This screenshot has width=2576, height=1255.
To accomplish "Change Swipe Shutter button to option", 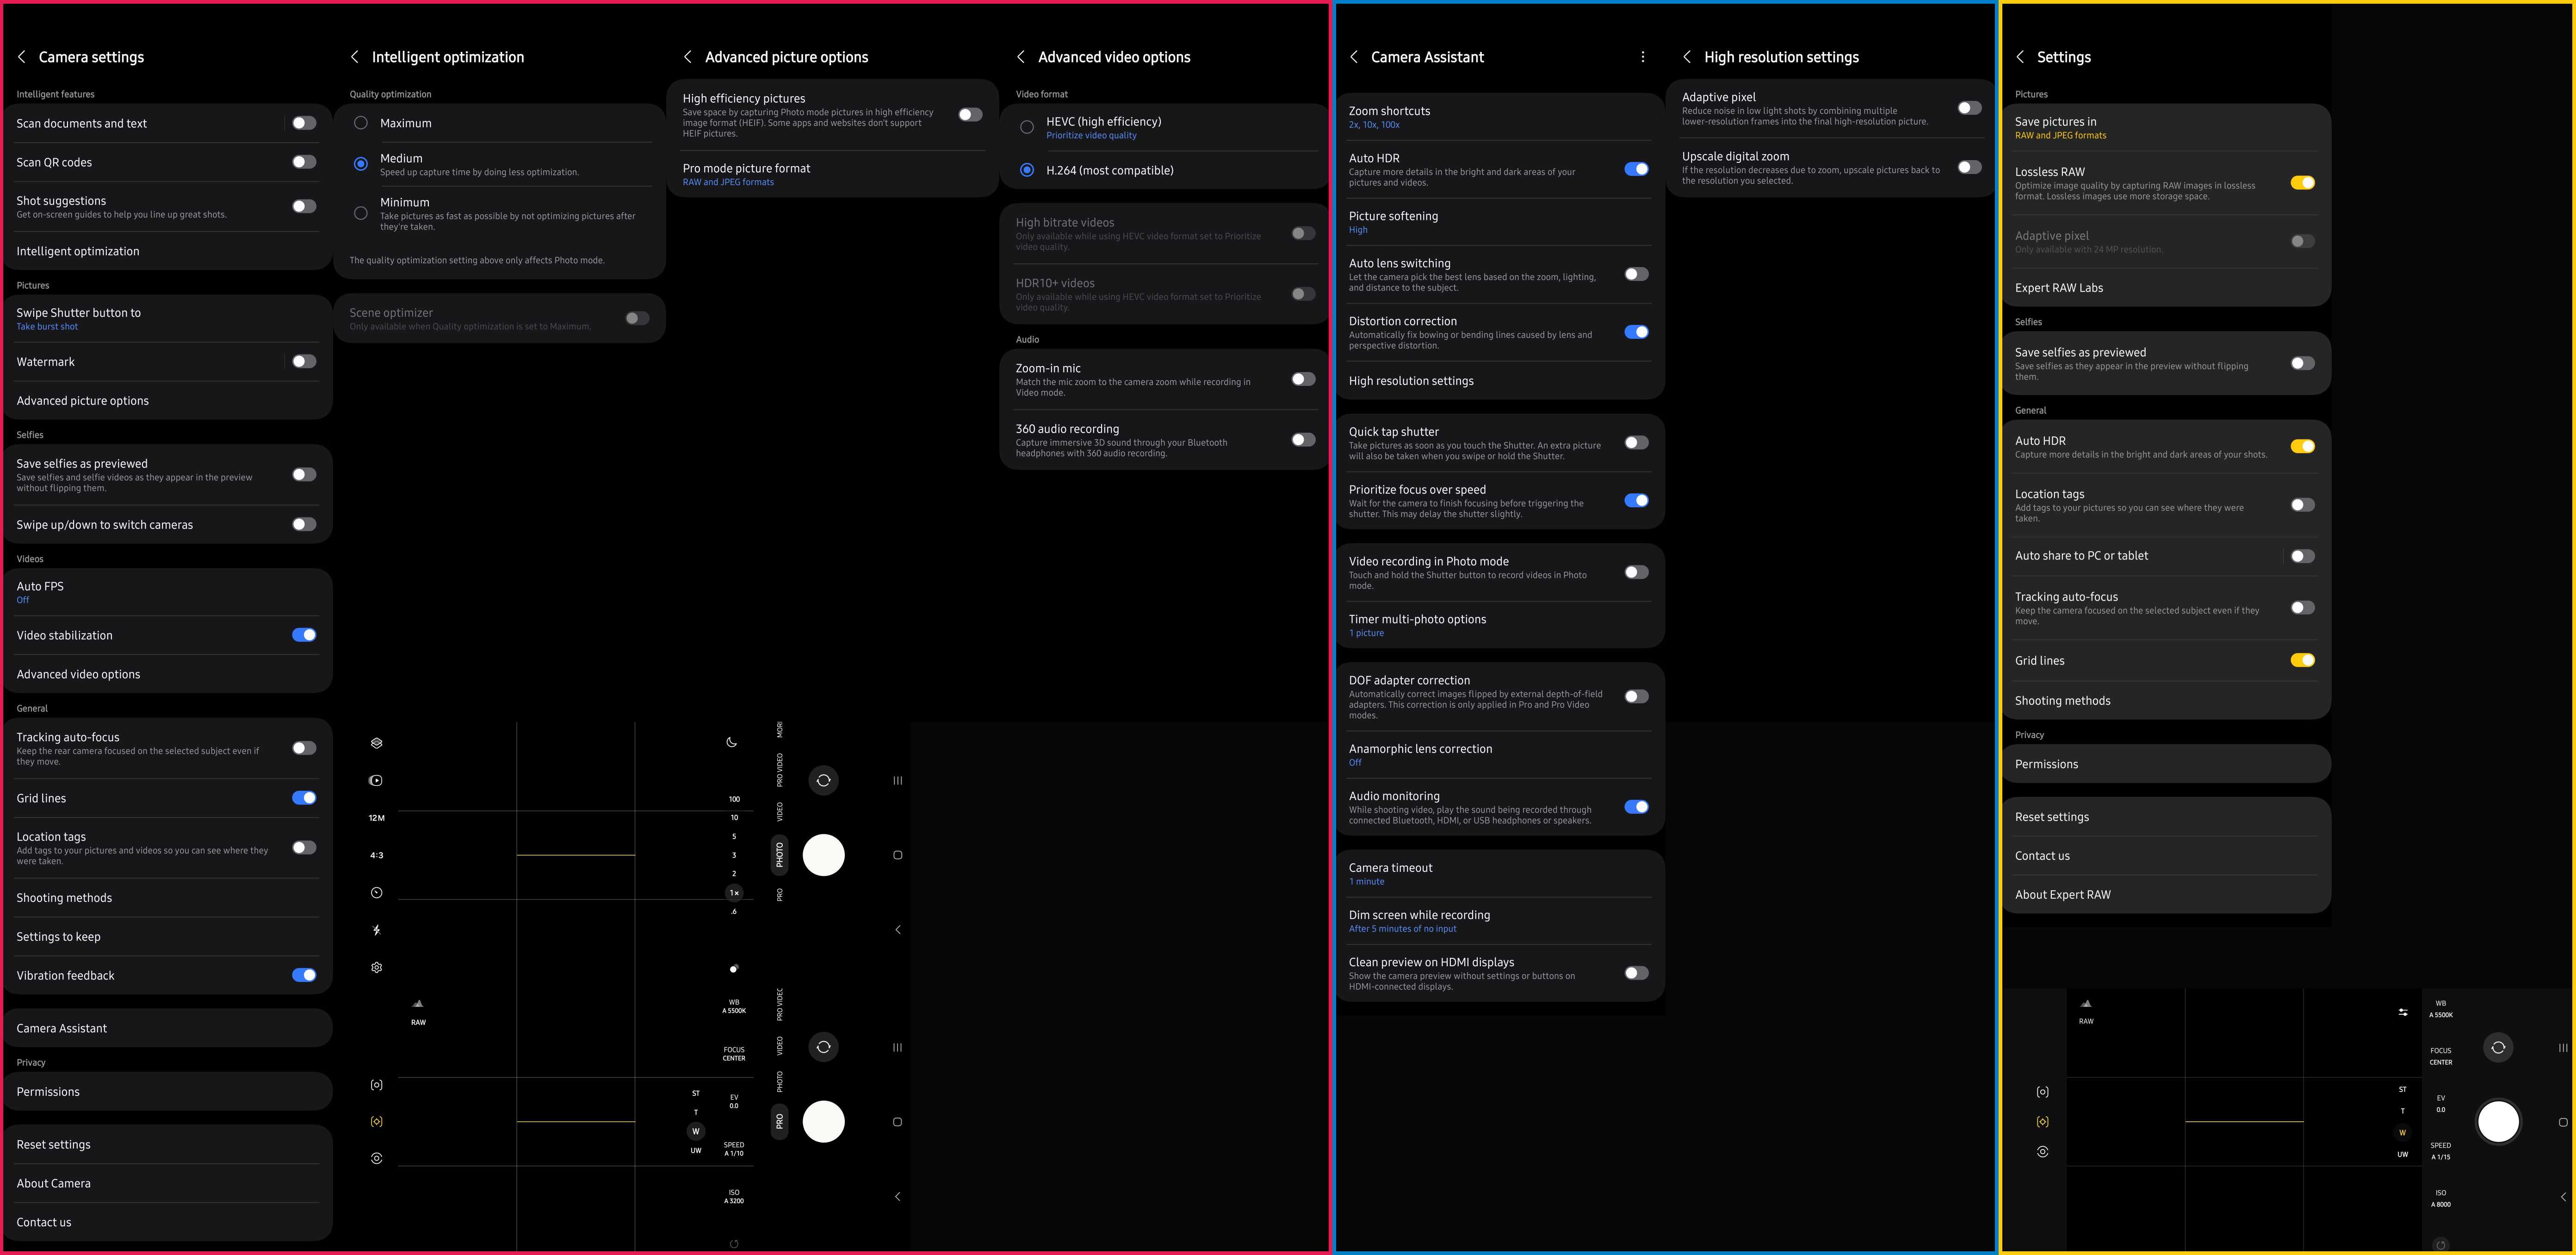I will (167, 318).
